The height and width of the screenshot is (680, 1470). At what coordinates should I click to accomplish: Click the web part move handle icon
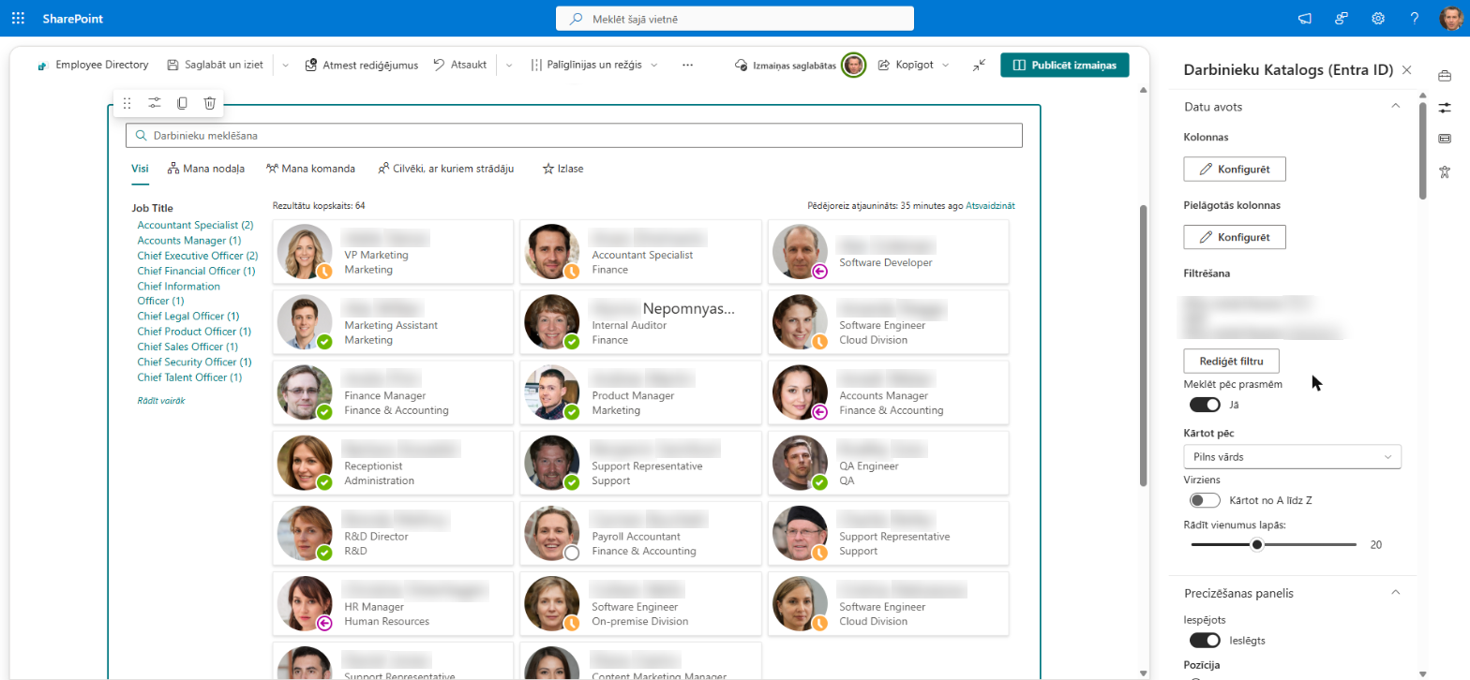coord(127,103)
